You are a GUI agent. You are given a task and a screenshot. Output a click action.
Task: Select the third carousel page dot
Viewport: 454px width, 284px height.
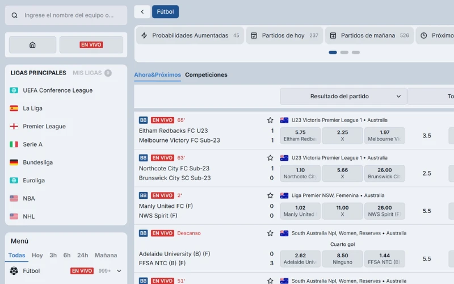[356, 52]
